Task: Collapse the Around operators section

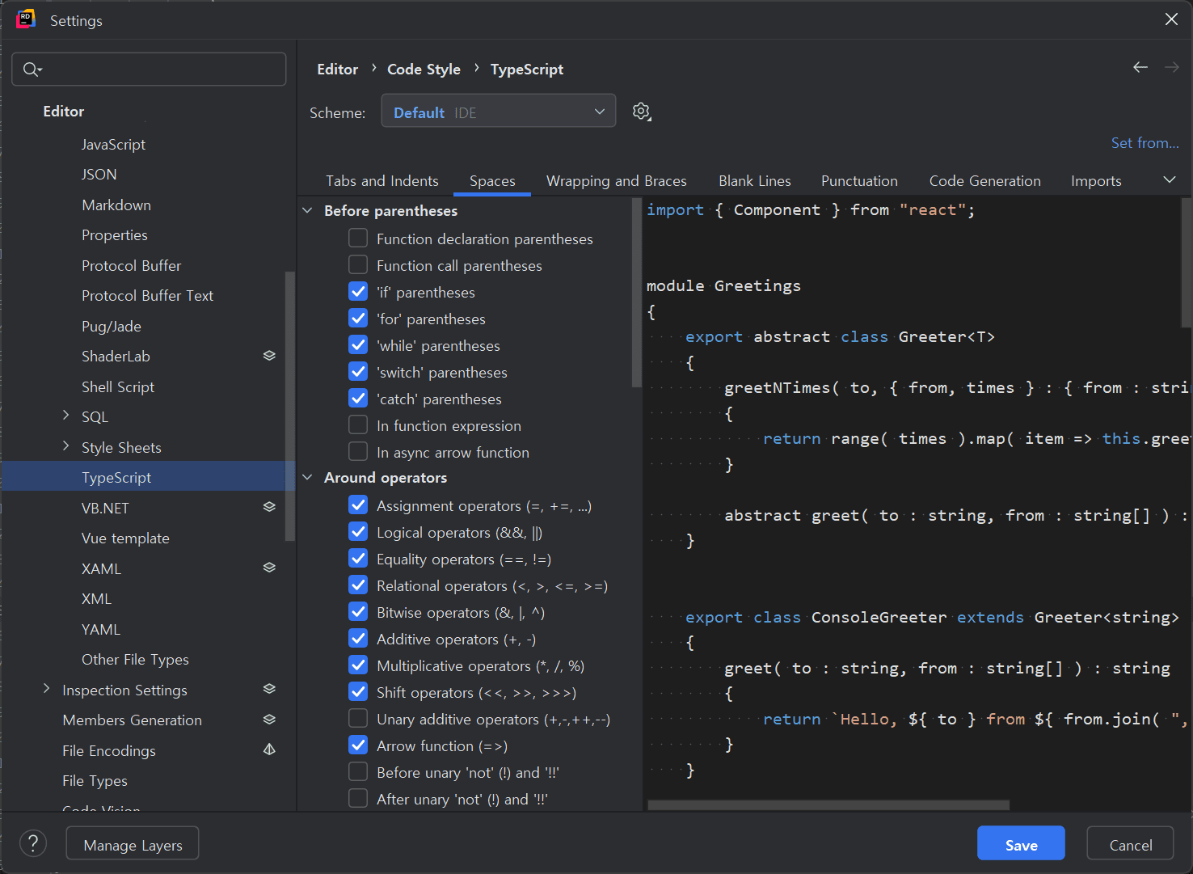Action: (307, 478)
